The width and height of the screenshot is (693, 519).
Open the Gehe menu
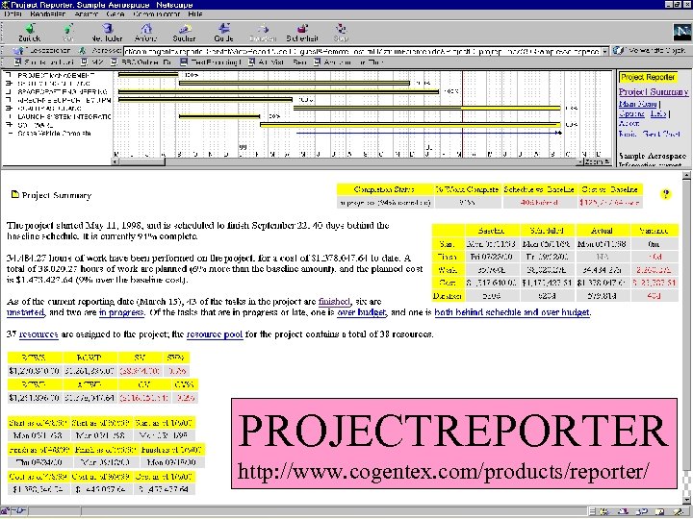115,14
